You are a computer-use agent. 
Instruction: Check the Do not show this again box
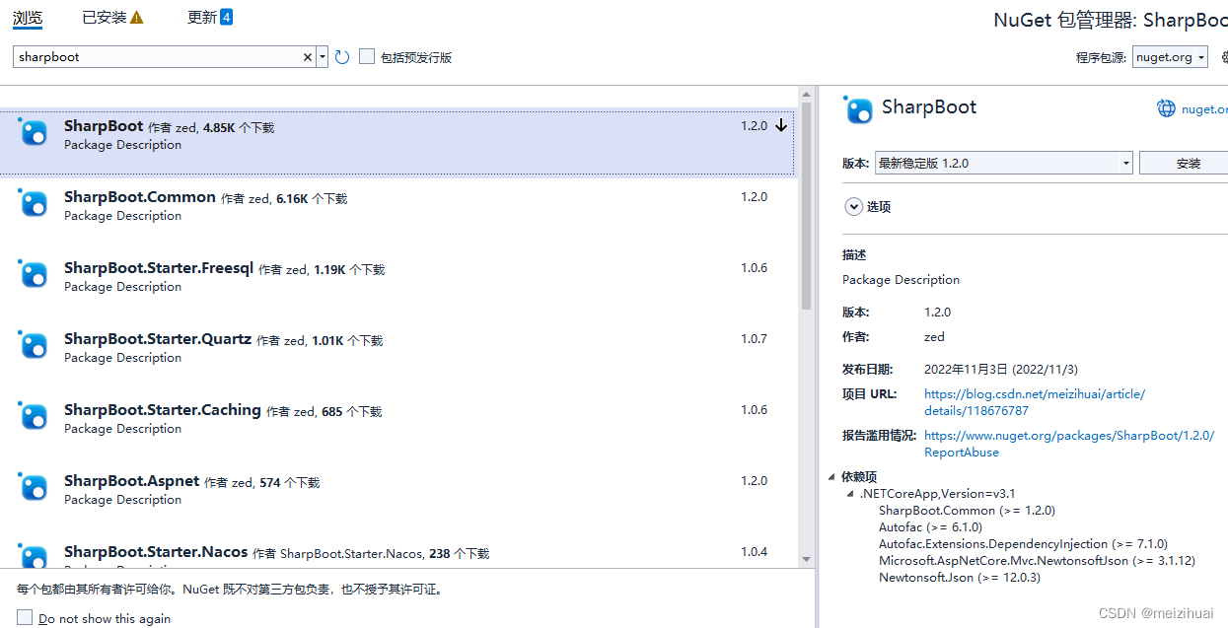pyautogui.click(x=25, y=618)
